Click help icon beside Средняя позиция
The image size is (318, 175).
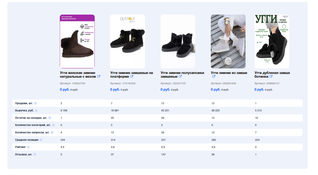41,140
